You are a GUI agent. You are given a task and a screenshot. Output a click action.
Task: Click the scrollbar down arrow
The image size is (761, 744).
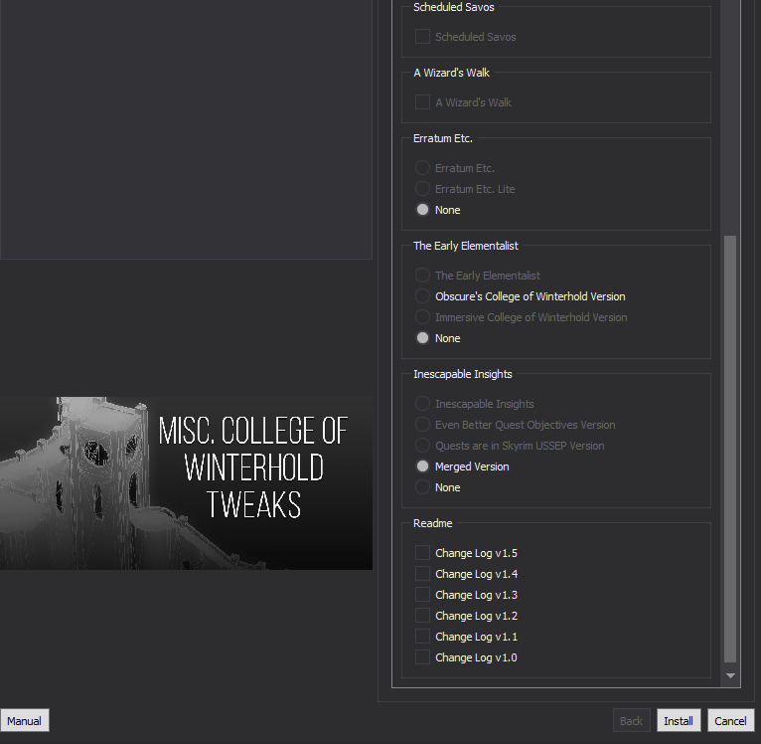(730, 675)
